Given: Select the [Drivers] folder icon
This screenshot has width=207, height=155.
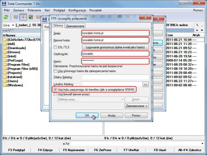Looking at the screenshot, I should 5,52.
